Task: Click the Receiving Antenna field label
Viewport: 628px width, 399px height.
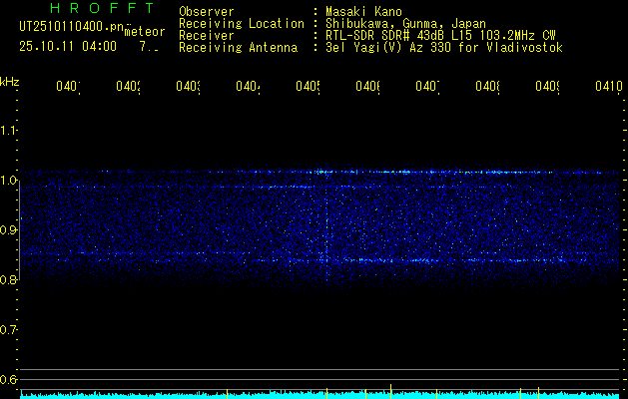Action: click(238, 47)
